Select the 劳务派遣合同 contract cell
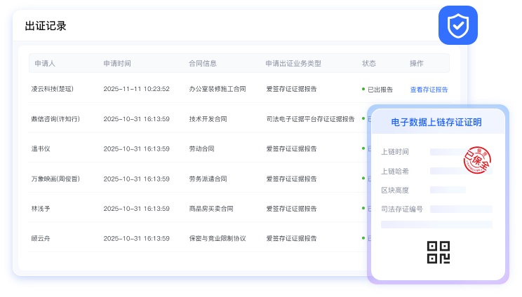Viewport: 522px width, 297px height. tap(208, 179)
